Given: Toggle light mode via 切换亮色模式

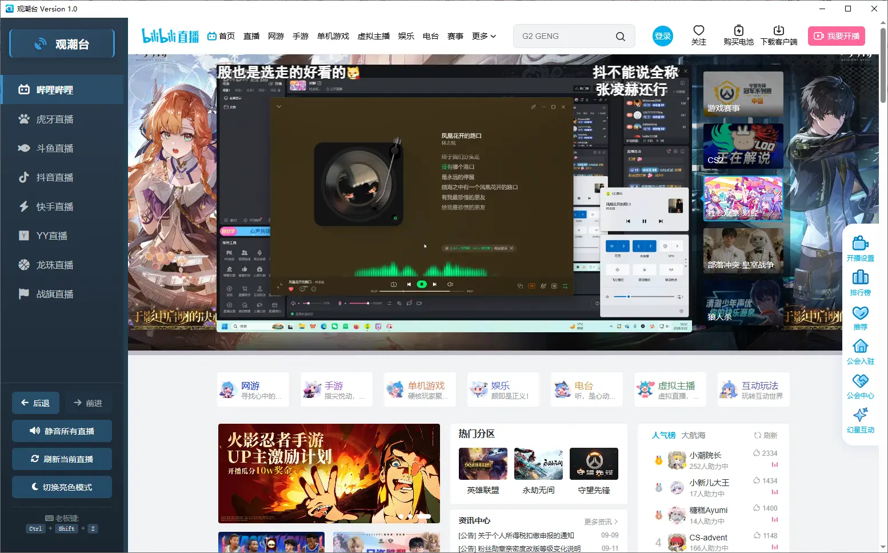Looking at the screenshot, I should pyautogui.click(x=61, y=487).
